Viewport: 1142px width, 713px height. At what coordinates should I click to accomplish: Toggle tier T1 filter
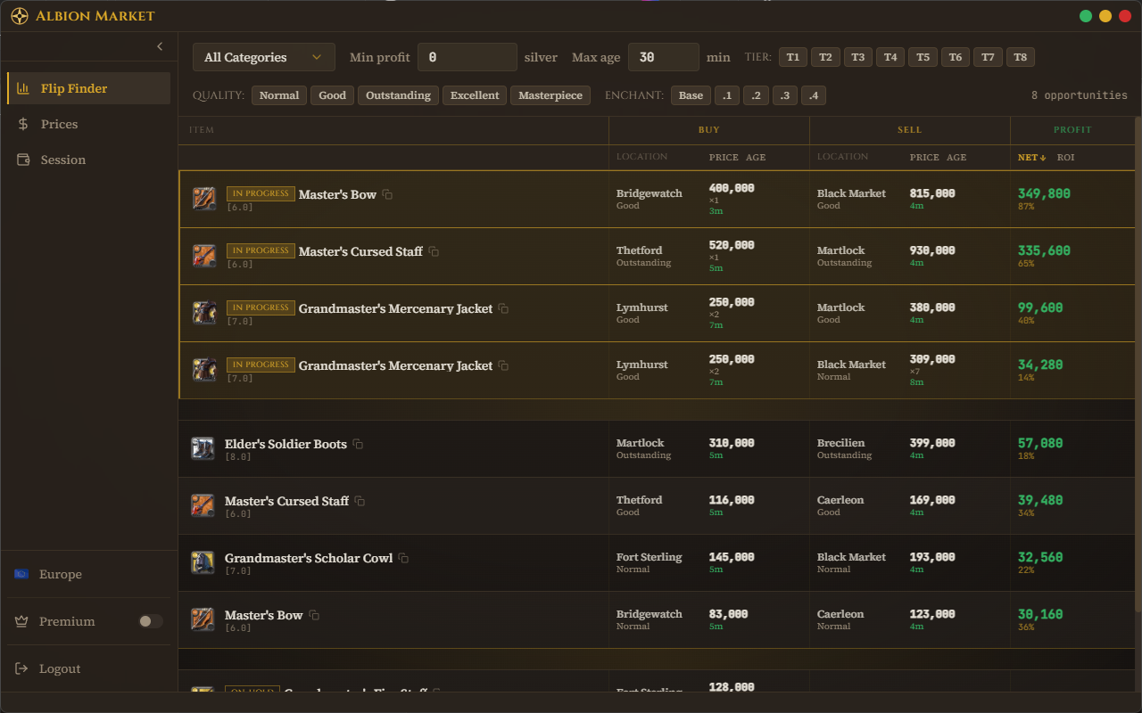[x=793, y=57]
